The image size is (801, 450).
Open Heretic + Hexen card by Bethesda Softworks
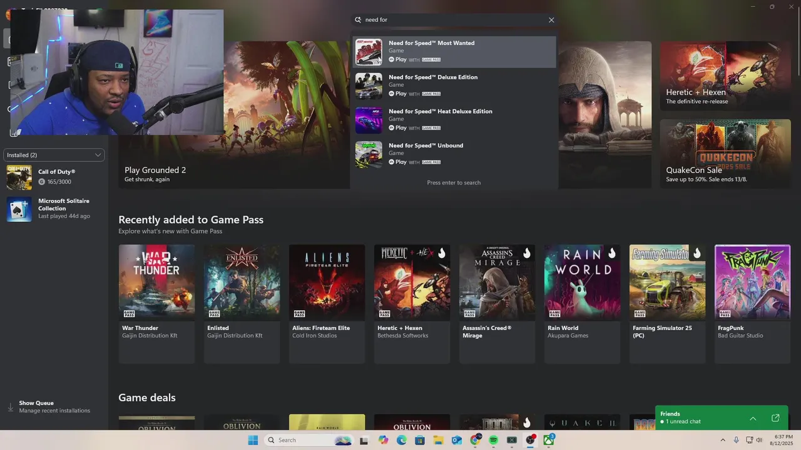[412, 304]
